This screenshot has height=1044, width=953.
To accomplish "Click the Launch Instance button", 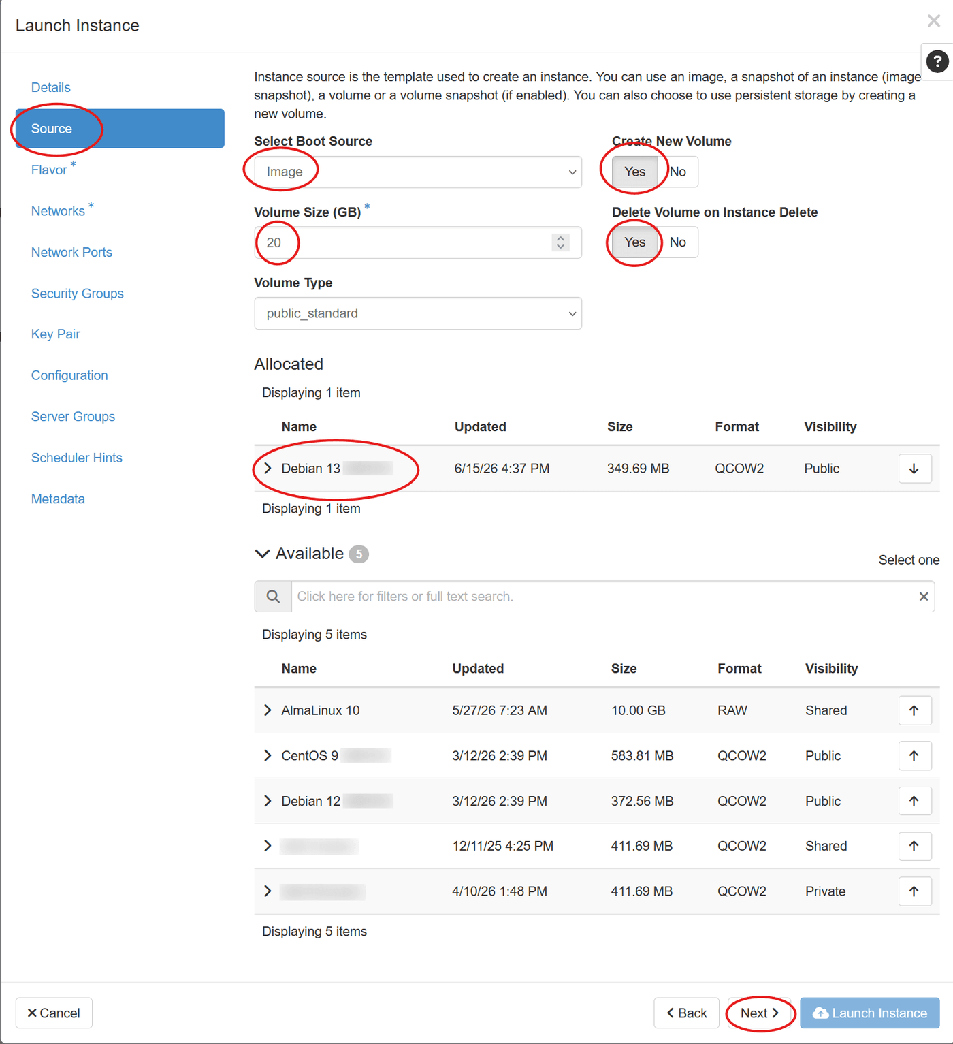I will (x=870, y=1013).
